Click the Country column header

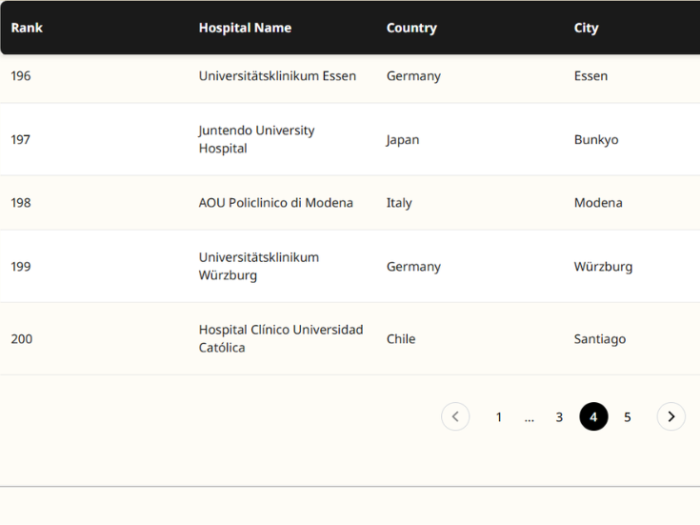point(411,28)
